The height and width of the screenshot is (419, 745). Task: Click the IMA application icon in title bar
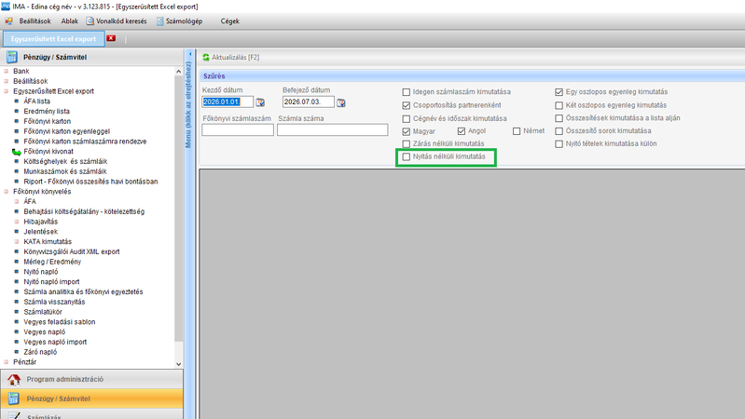(6, 7)
